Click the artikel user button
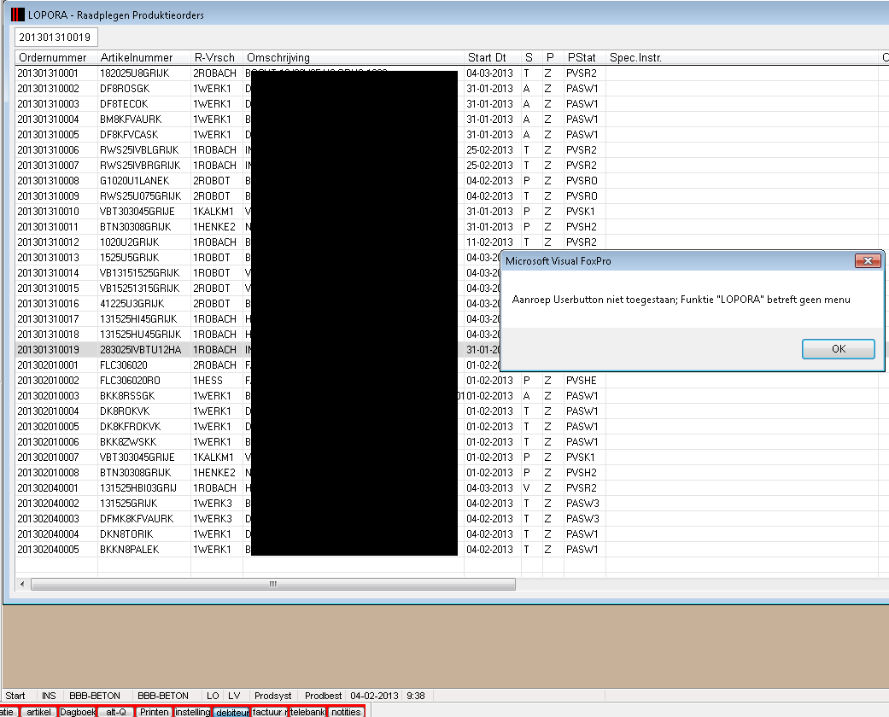 (38, 712)
